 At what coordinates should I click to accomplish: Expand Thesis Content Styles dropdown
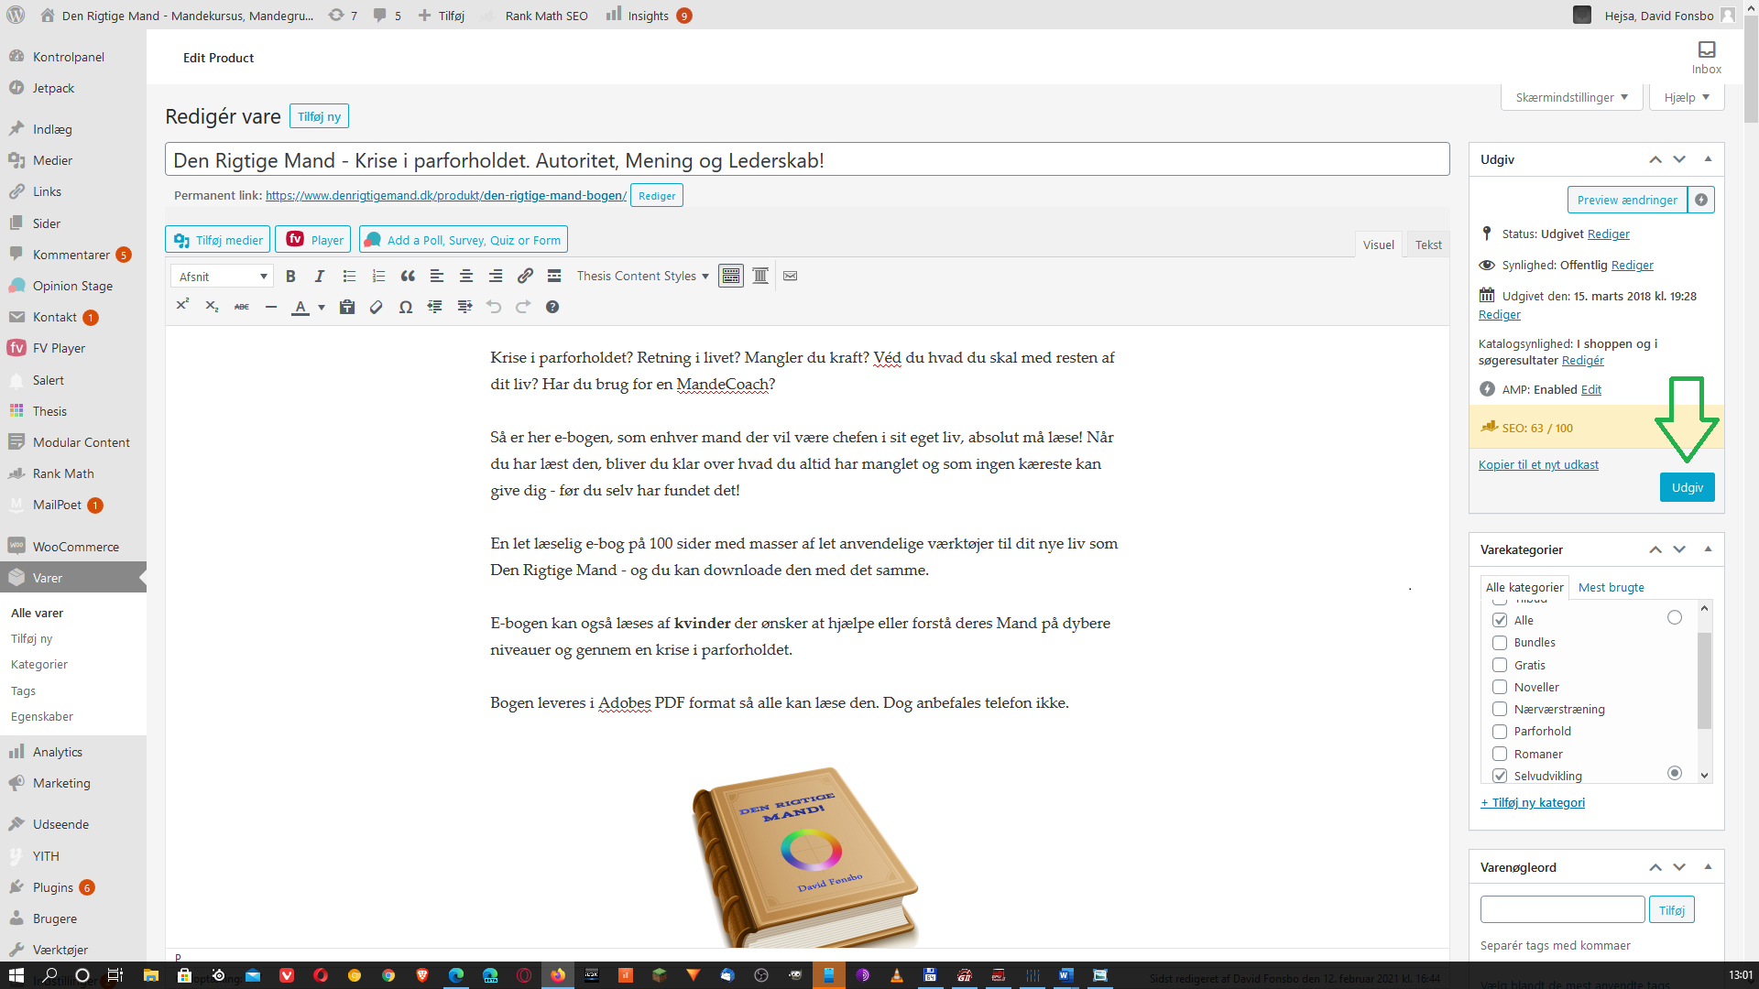click(642, 277)
